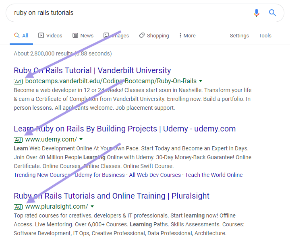Click the voice search microphone icon

click(x=257, y=13)
